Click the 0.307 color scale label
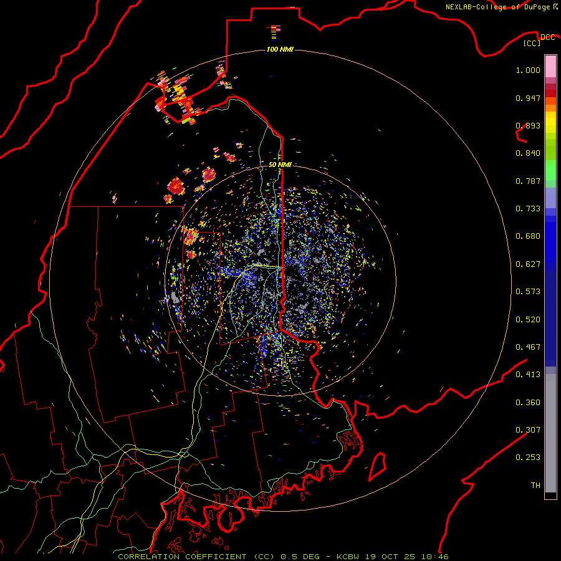The height and width of the screenshot is (561, 561). click(x=528, y=429)
